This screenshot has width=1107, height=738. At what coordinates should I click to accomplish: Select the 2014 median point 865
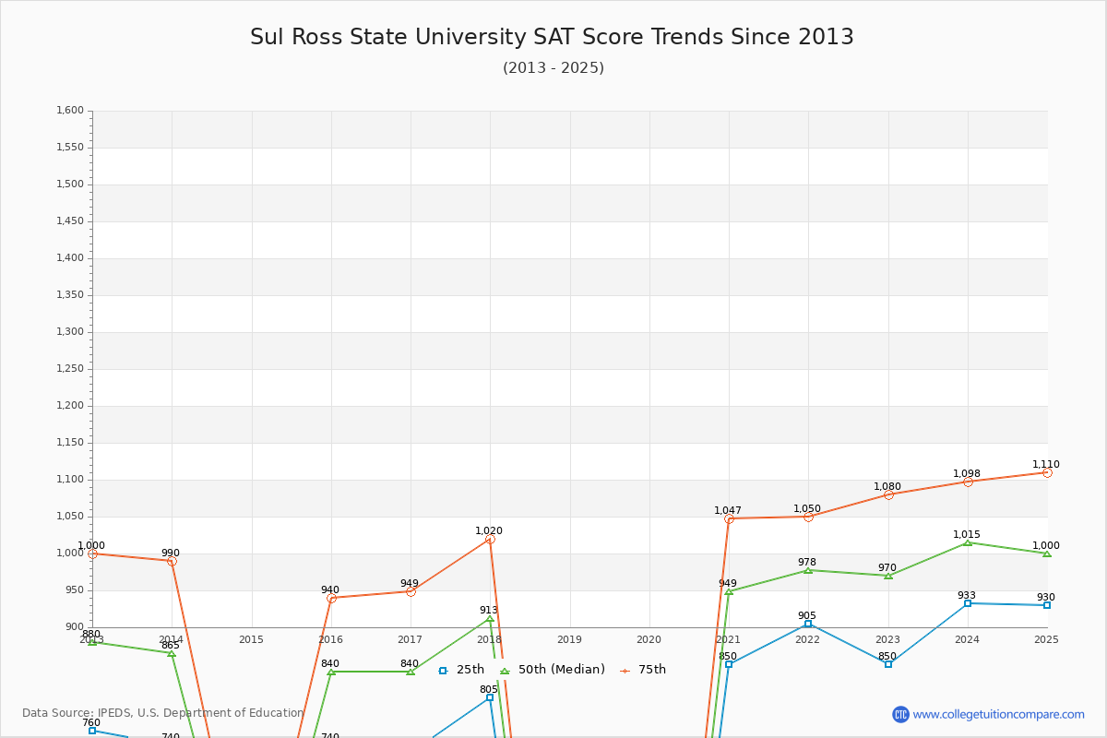coord(172,653)
